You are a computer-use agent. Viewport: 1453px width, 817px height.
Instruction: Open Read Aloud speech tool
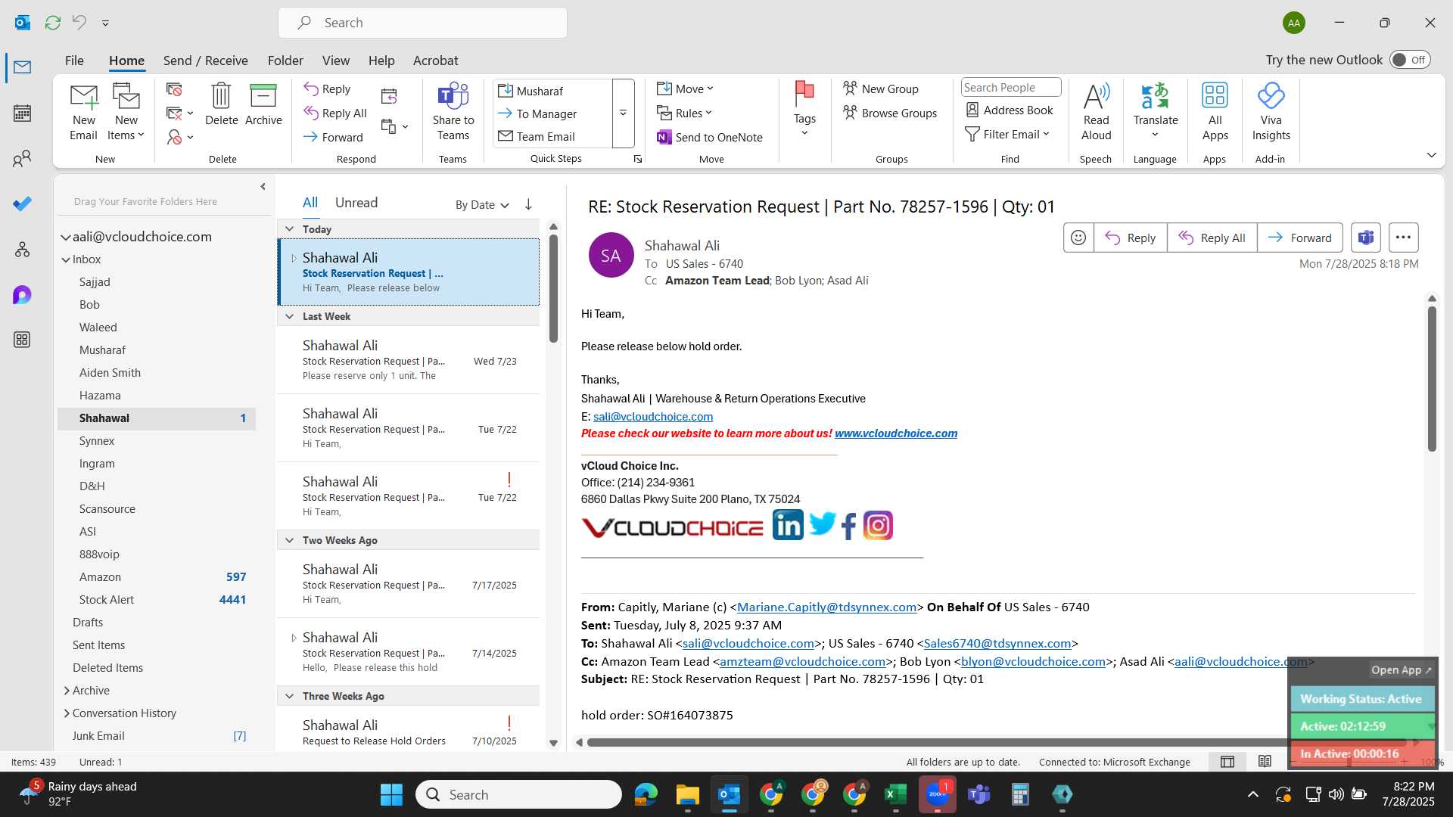point(1096,112)
